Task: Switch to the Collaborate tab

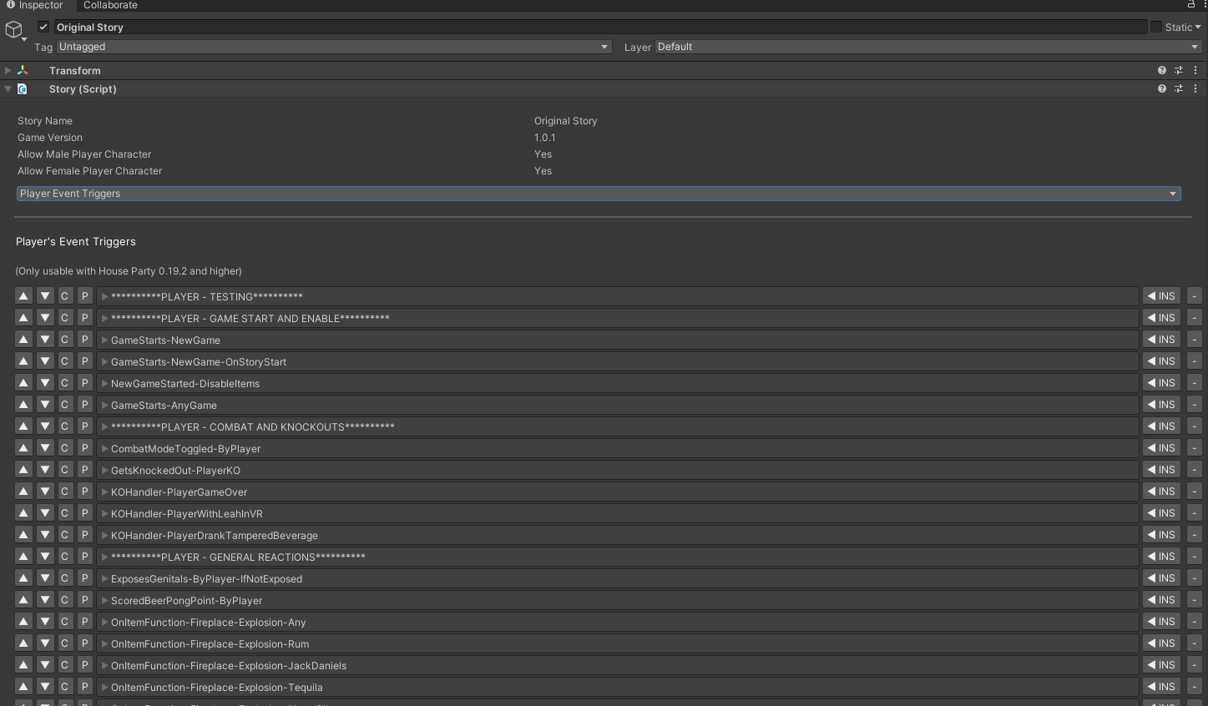Action: pos(110,5)
